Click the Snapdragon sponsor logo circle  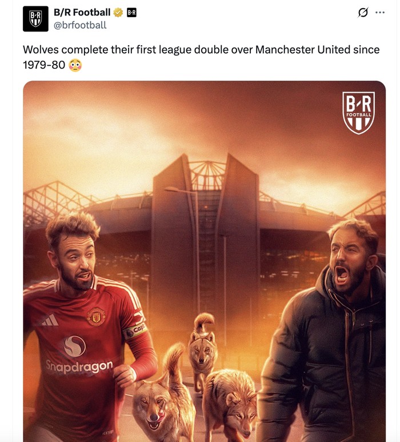click(74, 346)
